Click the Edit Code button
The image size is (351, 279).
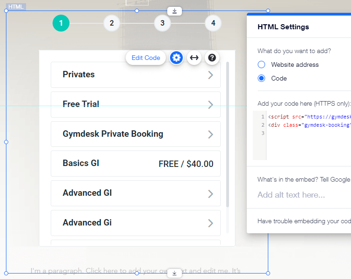[x=146, y=58]
